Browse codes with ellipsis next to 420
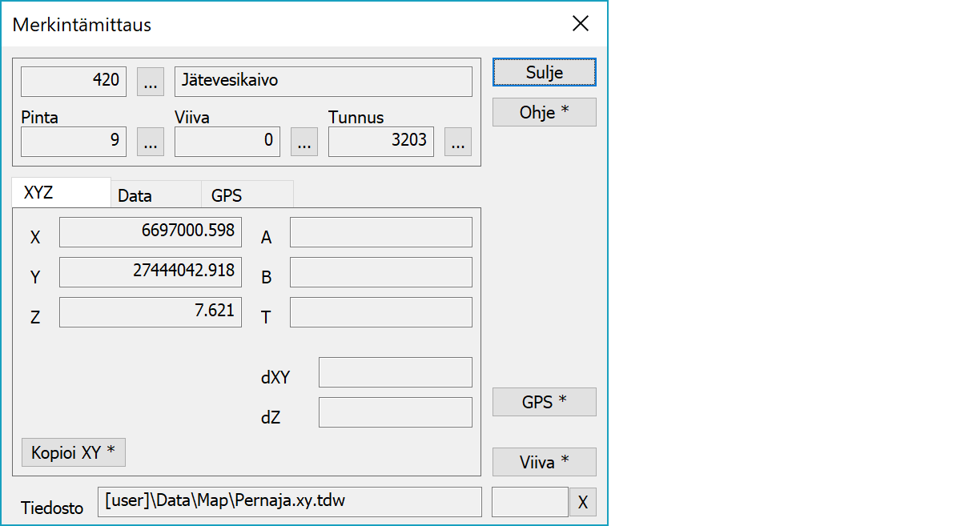Screen dimensions: 961x526 click(x=151, y=81)
